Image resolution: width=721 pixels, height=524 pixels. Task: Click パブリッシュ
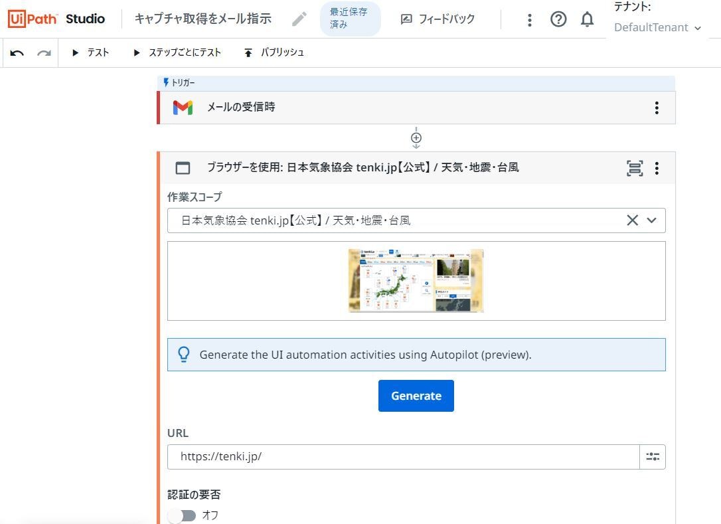click(274, 52)
